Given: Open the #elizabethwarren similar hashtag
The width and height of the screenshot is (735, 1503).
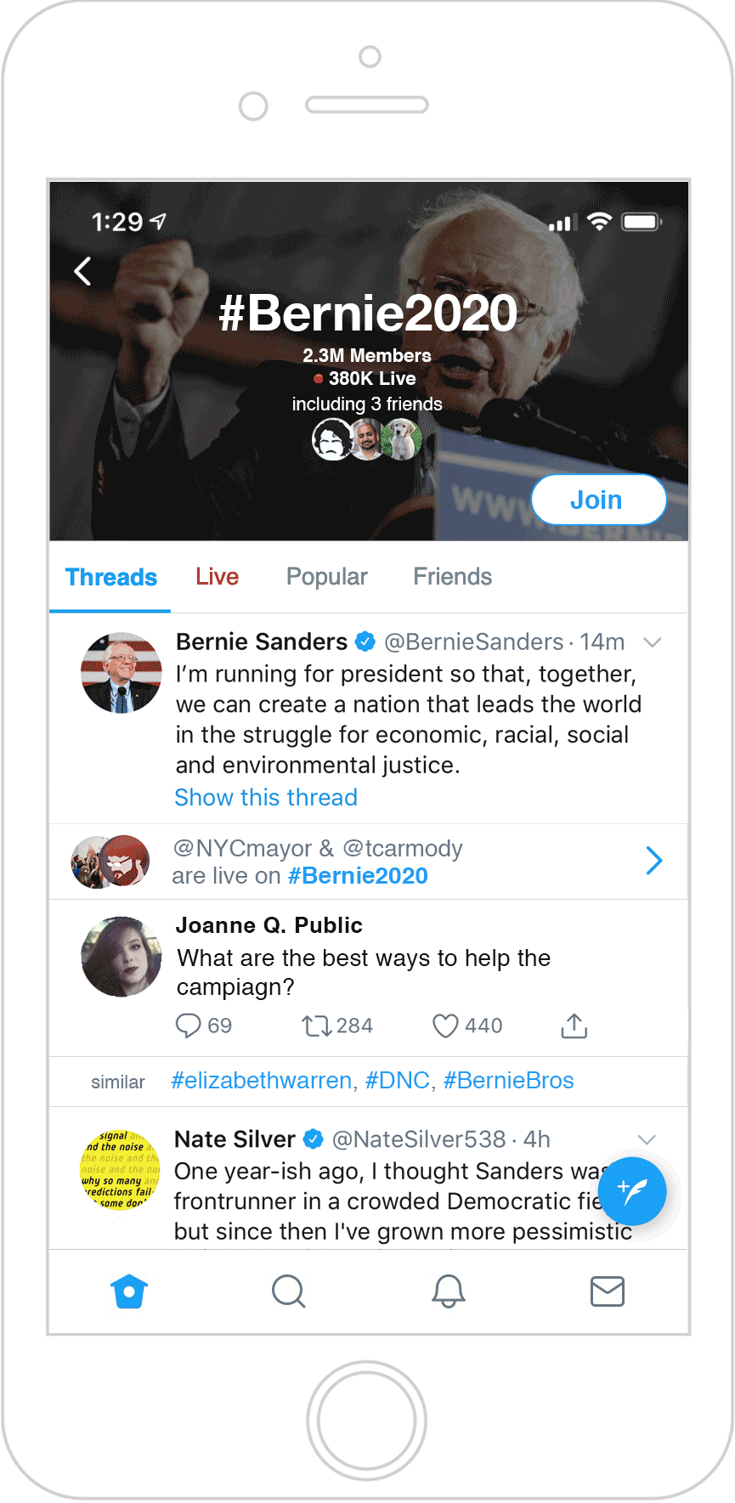Looking at the screenshot, I should pyautogui.click(x=262, y=1081).
